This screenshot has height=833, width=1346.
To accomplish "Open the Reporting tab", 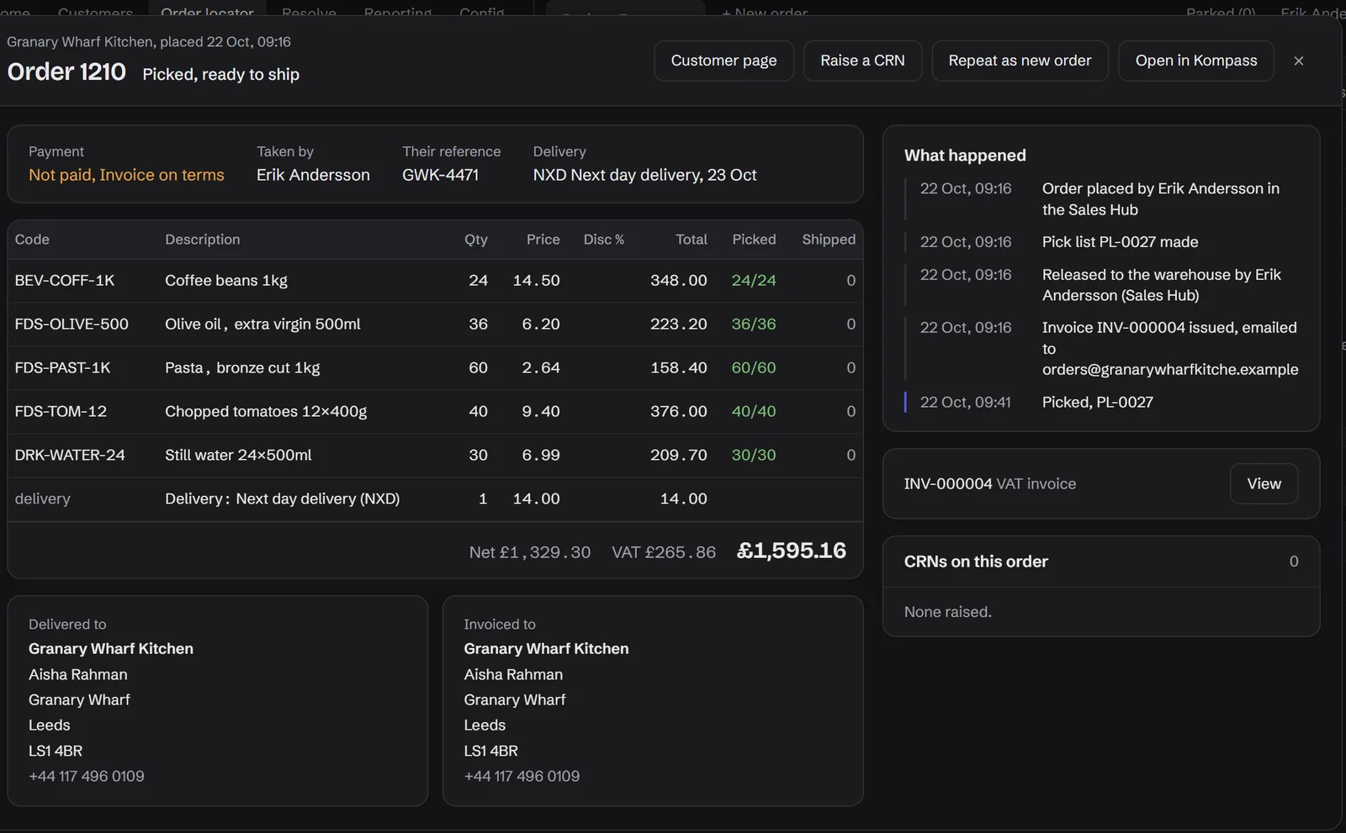I will [x=398, y=11].
